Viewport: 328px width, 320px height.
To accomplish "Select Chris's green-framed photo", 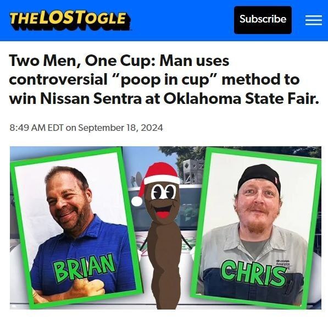I will [x=255, y=228].
